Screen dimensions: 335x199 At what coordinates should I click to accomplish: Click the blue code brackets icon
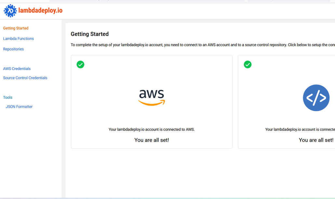(316, 98)
